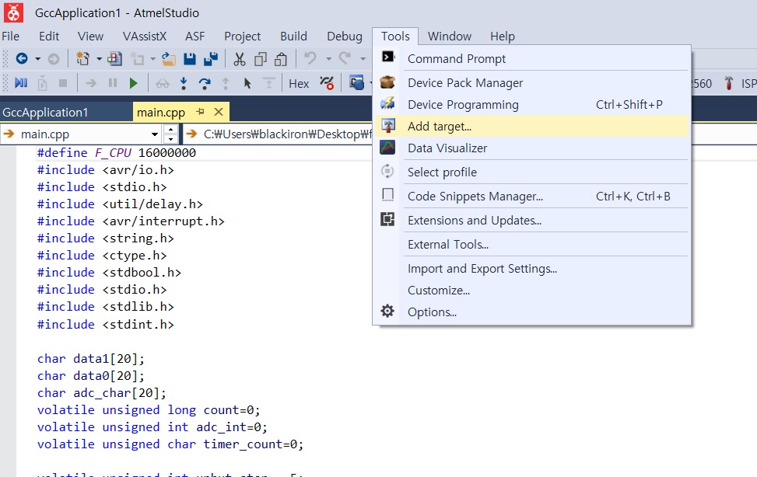
Task: Expand the main.cpp scope dropdown
Action: pyautogui.click(x=155, y=134)
